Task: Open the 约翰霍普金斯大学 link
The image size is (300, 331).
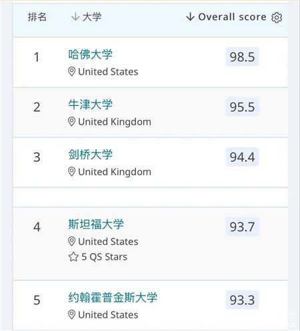Action: [x=113, y=298]
